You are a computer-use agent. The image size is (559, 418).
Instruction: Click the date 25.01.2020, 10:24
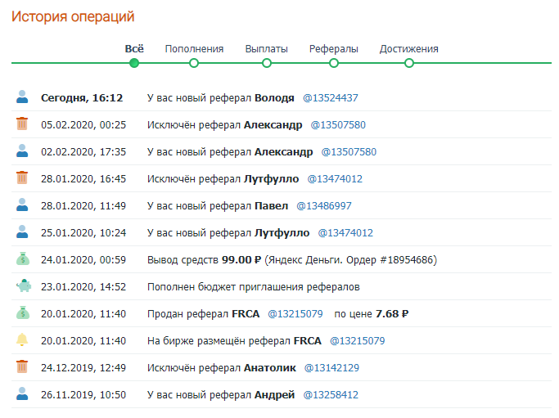[x=83, y=232]
